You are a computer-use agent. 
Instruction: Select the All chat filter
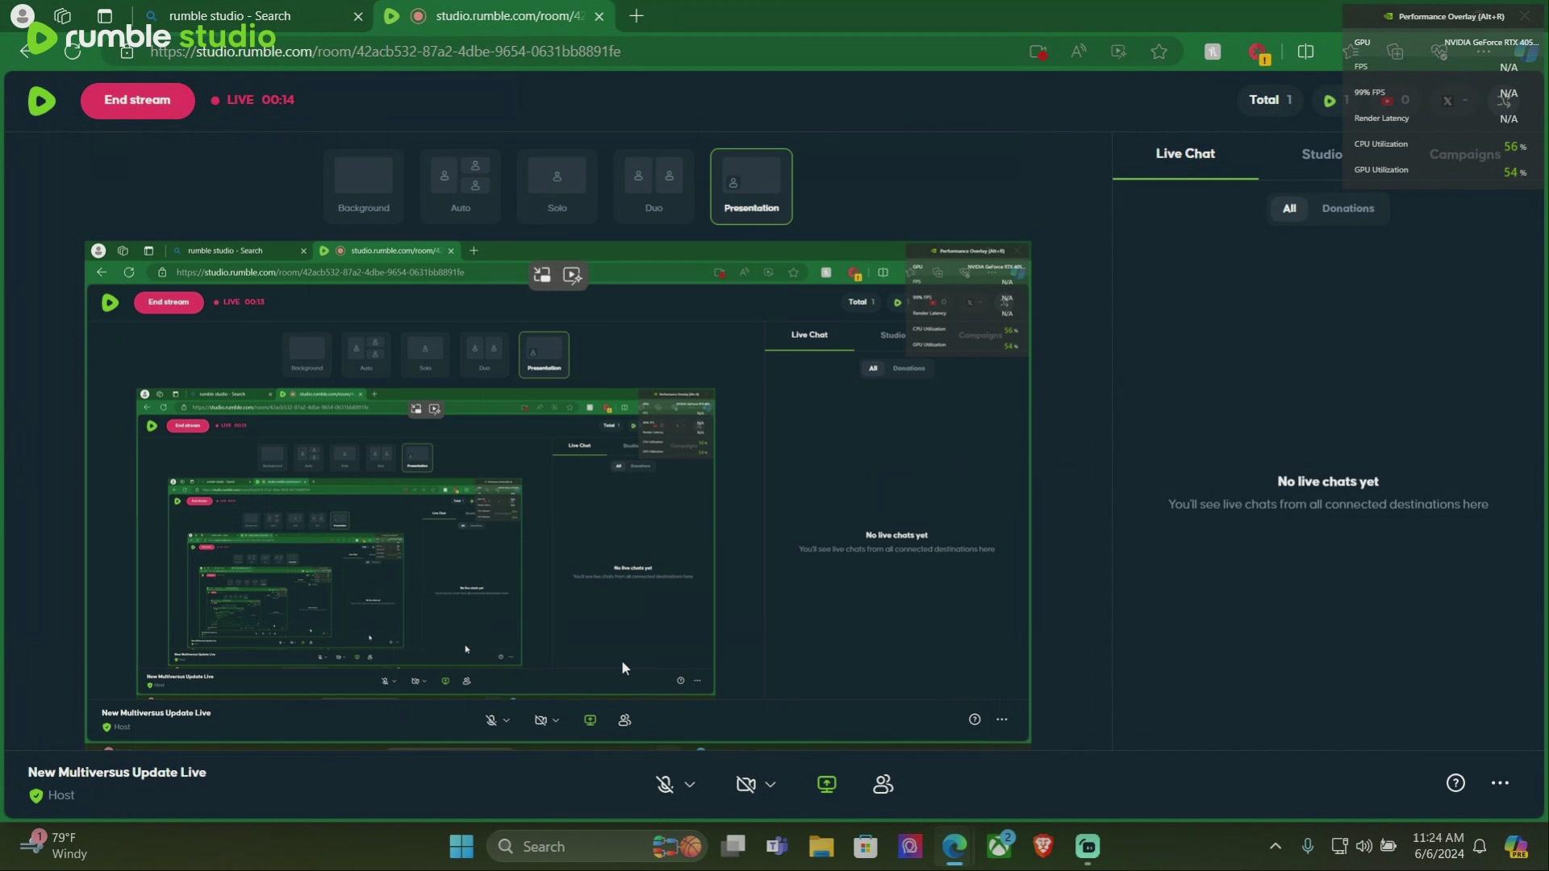1289,208
